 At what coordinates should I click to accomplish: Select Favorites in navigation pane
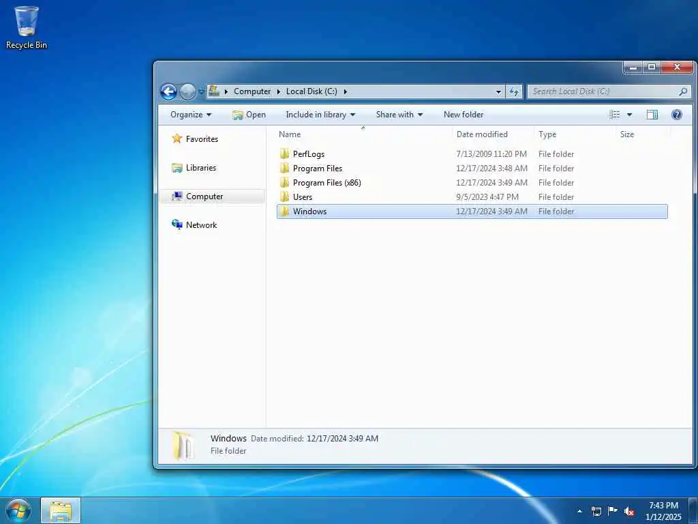[195, 139]
